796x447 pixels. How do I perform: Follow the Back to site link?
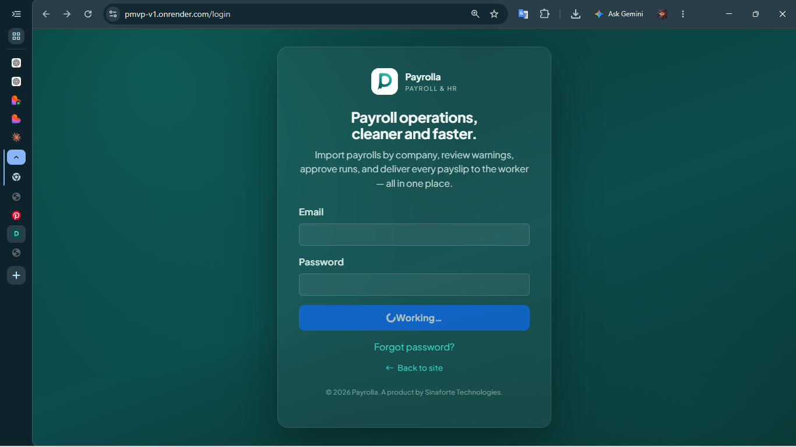(x=414, y=368)
